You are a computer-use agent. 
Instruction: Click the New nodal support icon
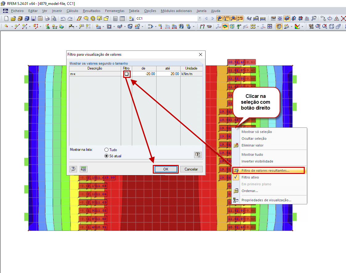pyautogui.click(x=48, y=27)
